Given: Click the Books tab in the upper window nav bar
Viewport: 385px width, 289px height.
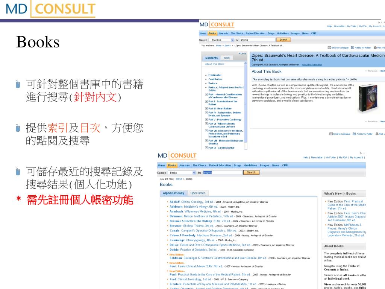Looking at the screenshot, I should (212, 33).
